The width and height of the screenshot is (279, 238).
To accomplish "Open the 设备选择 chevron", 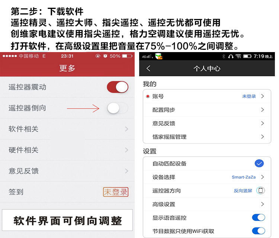I will 263,177.
